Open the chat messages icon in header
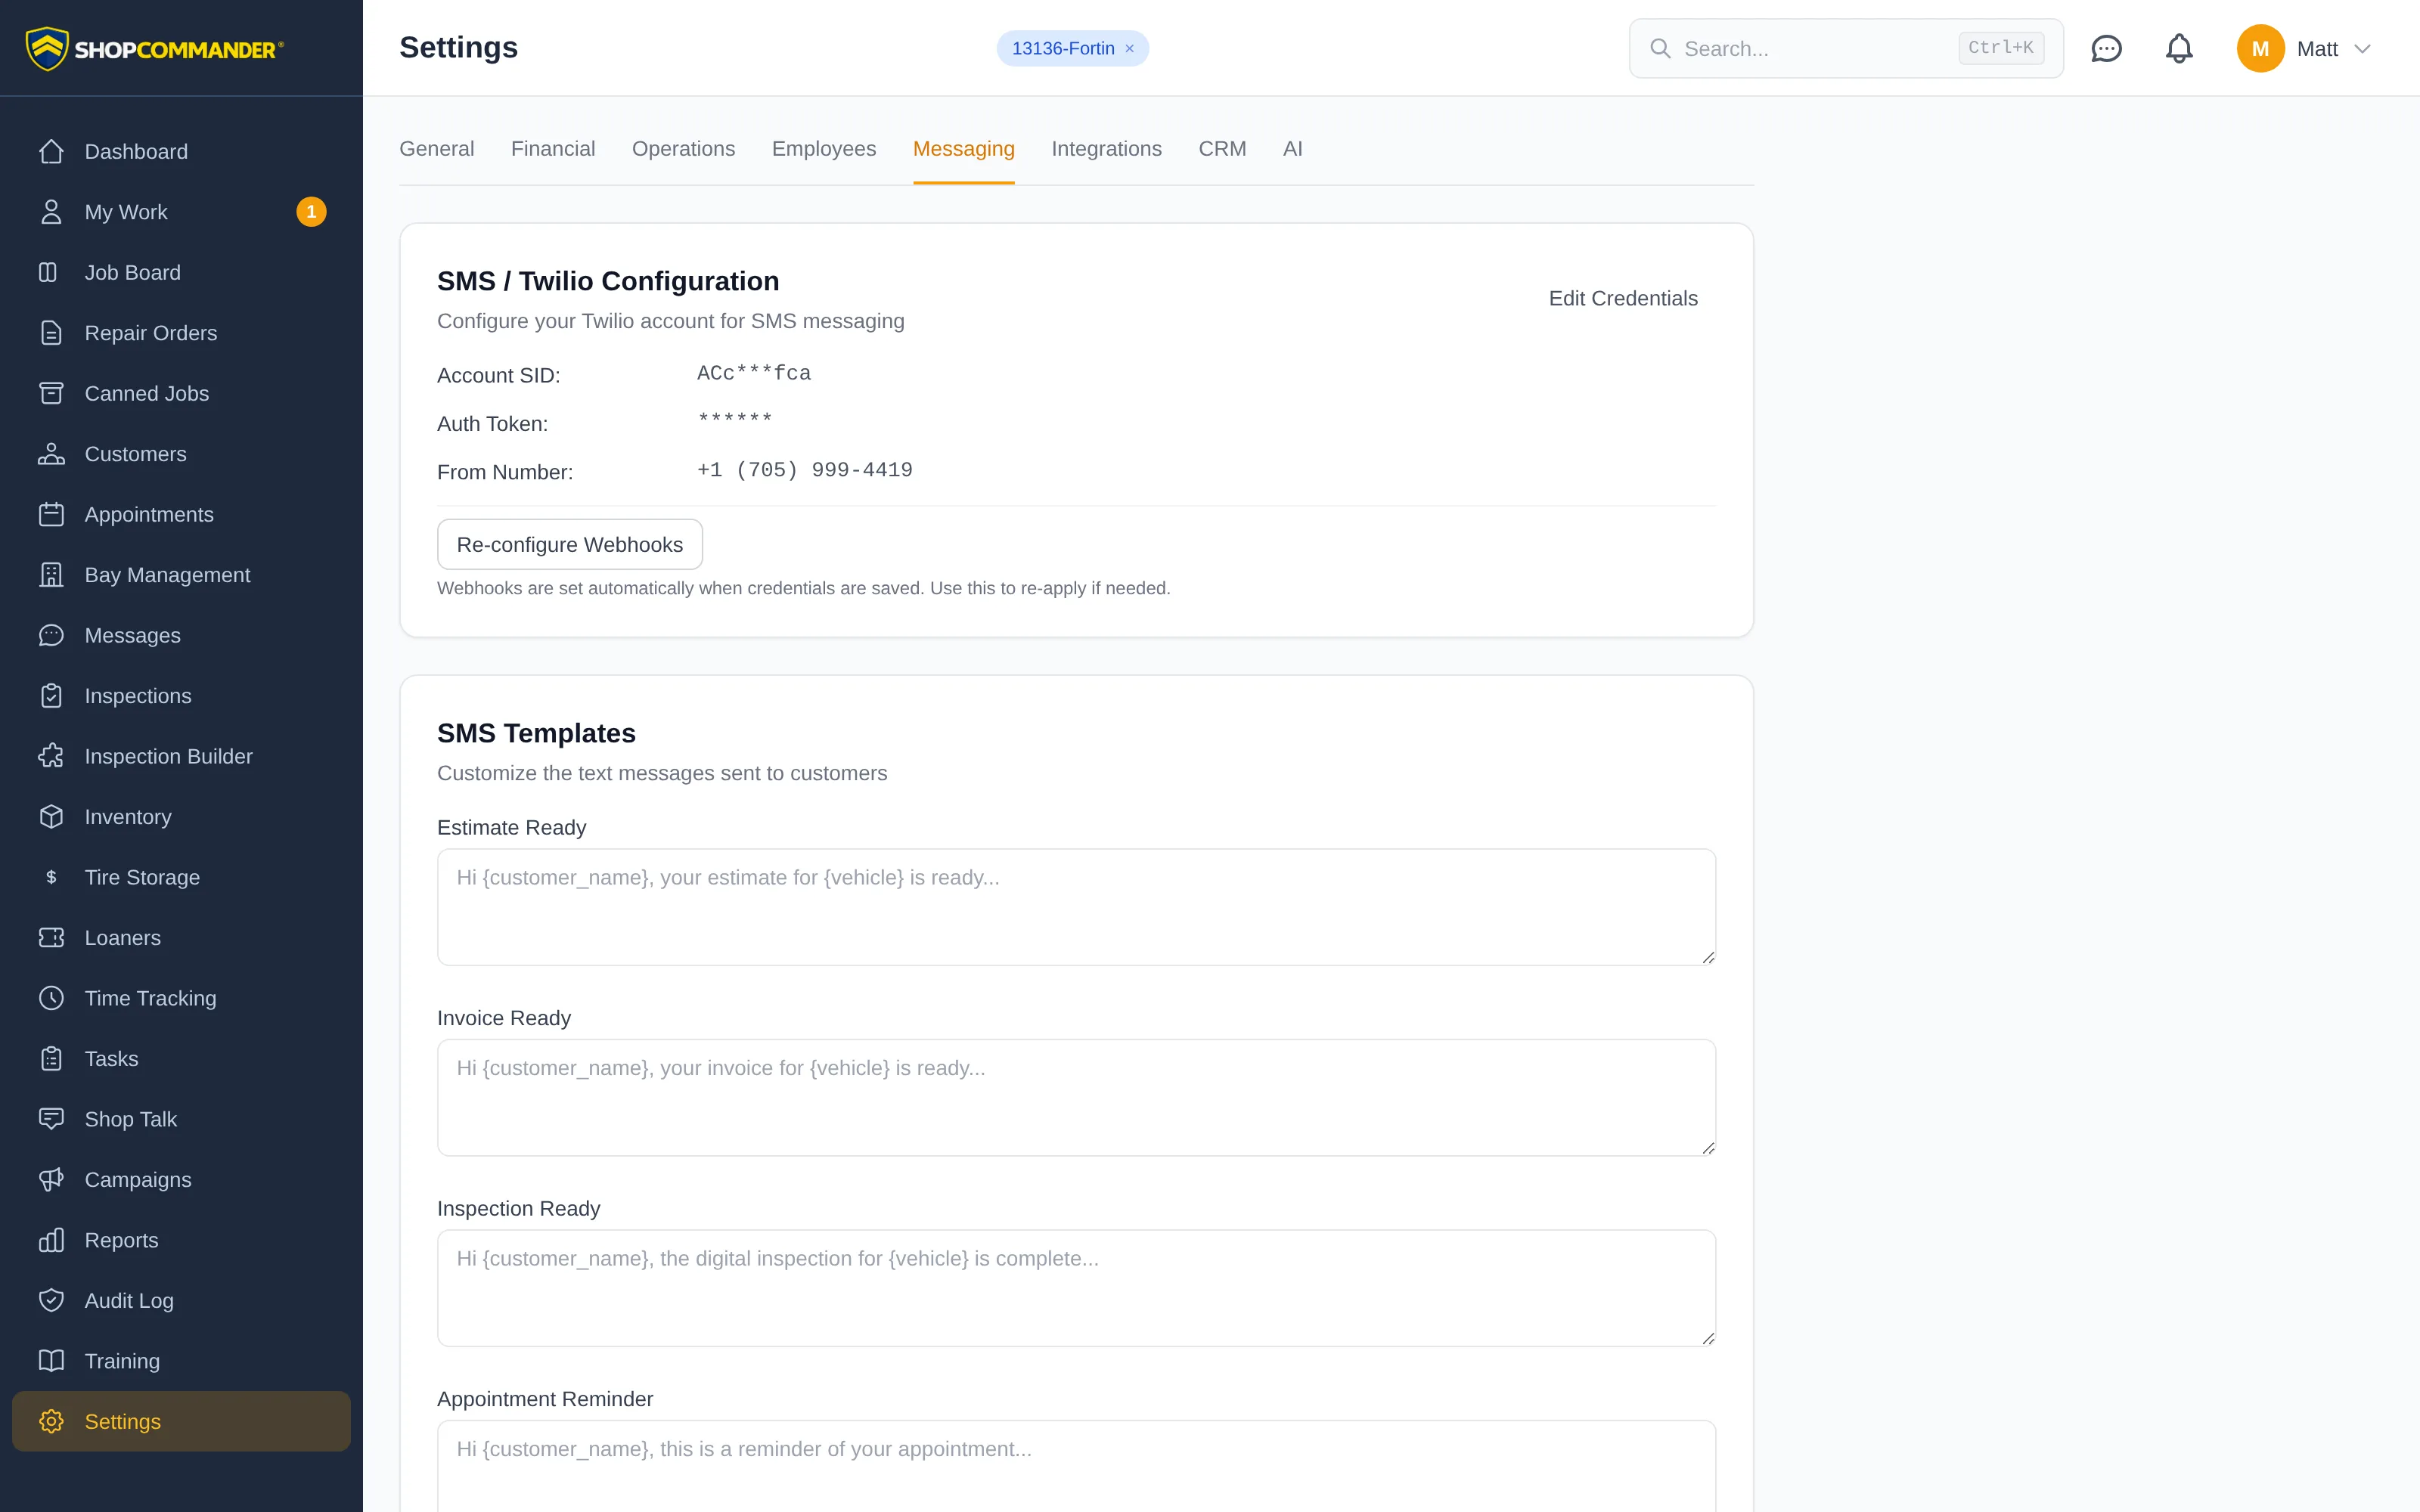The height and width of the screenshot is (1512, 2420). click(x=2106, y=48)
